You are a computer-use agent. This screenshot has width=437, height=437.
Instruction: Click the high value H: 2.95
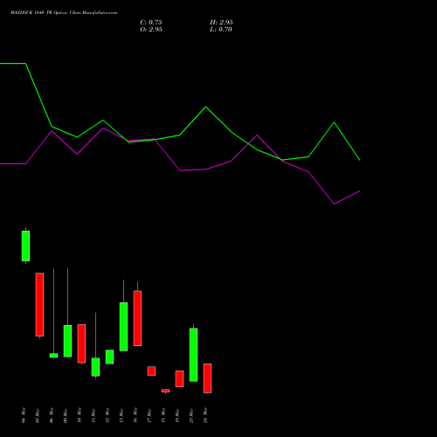[x=221, y=23]
